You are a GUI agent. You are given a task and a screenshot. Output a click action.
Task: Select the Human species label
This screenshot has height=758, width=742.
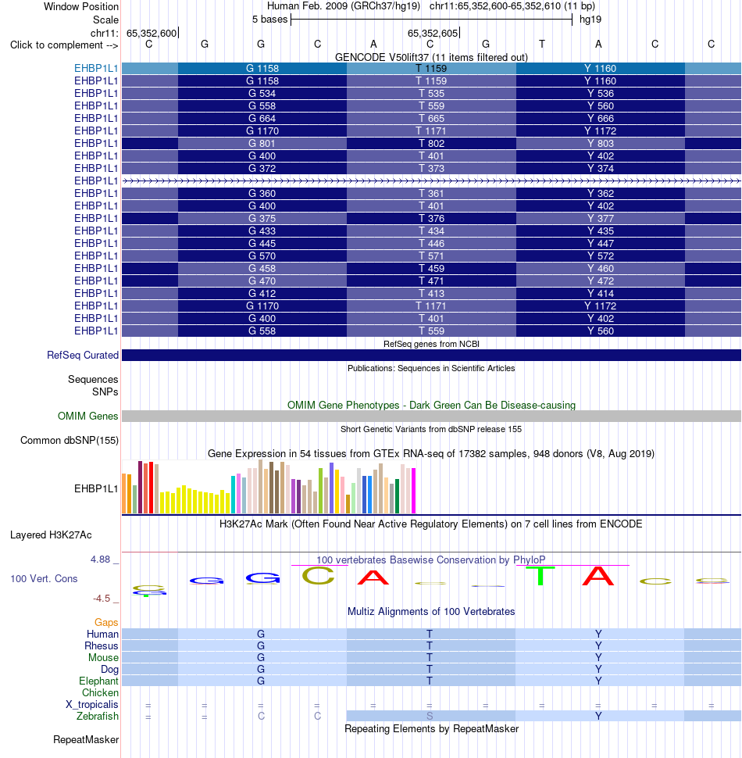pyautogui.click(x=102, y=635)
